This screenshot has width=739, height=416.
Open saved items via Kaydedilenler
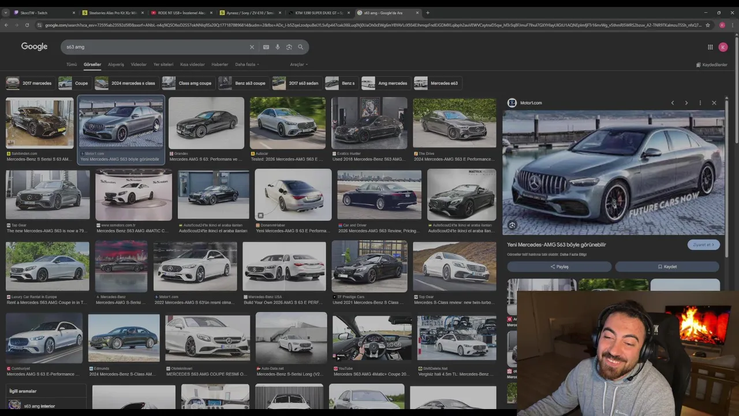tap(712, 65)
